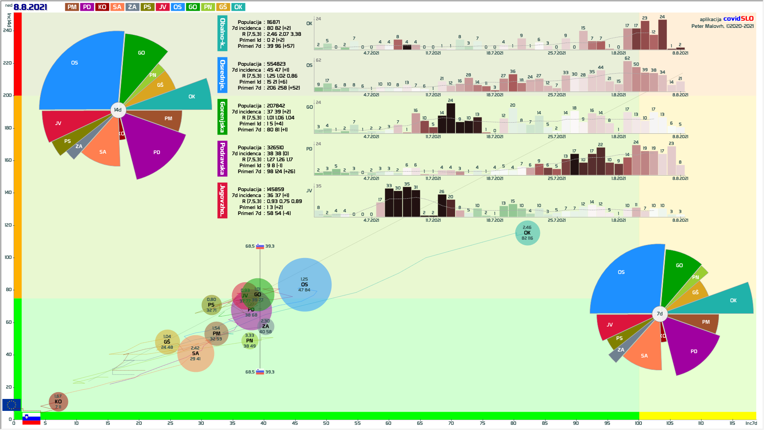Screen dimensions: 764x430
Task: Click the 8.8.2021 date heading
Action: [x=30, y=7]
